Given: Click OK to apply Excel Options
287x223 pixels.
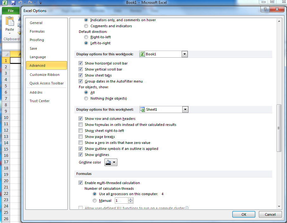Looking at the screenshot, I should [x=244, y=214].
